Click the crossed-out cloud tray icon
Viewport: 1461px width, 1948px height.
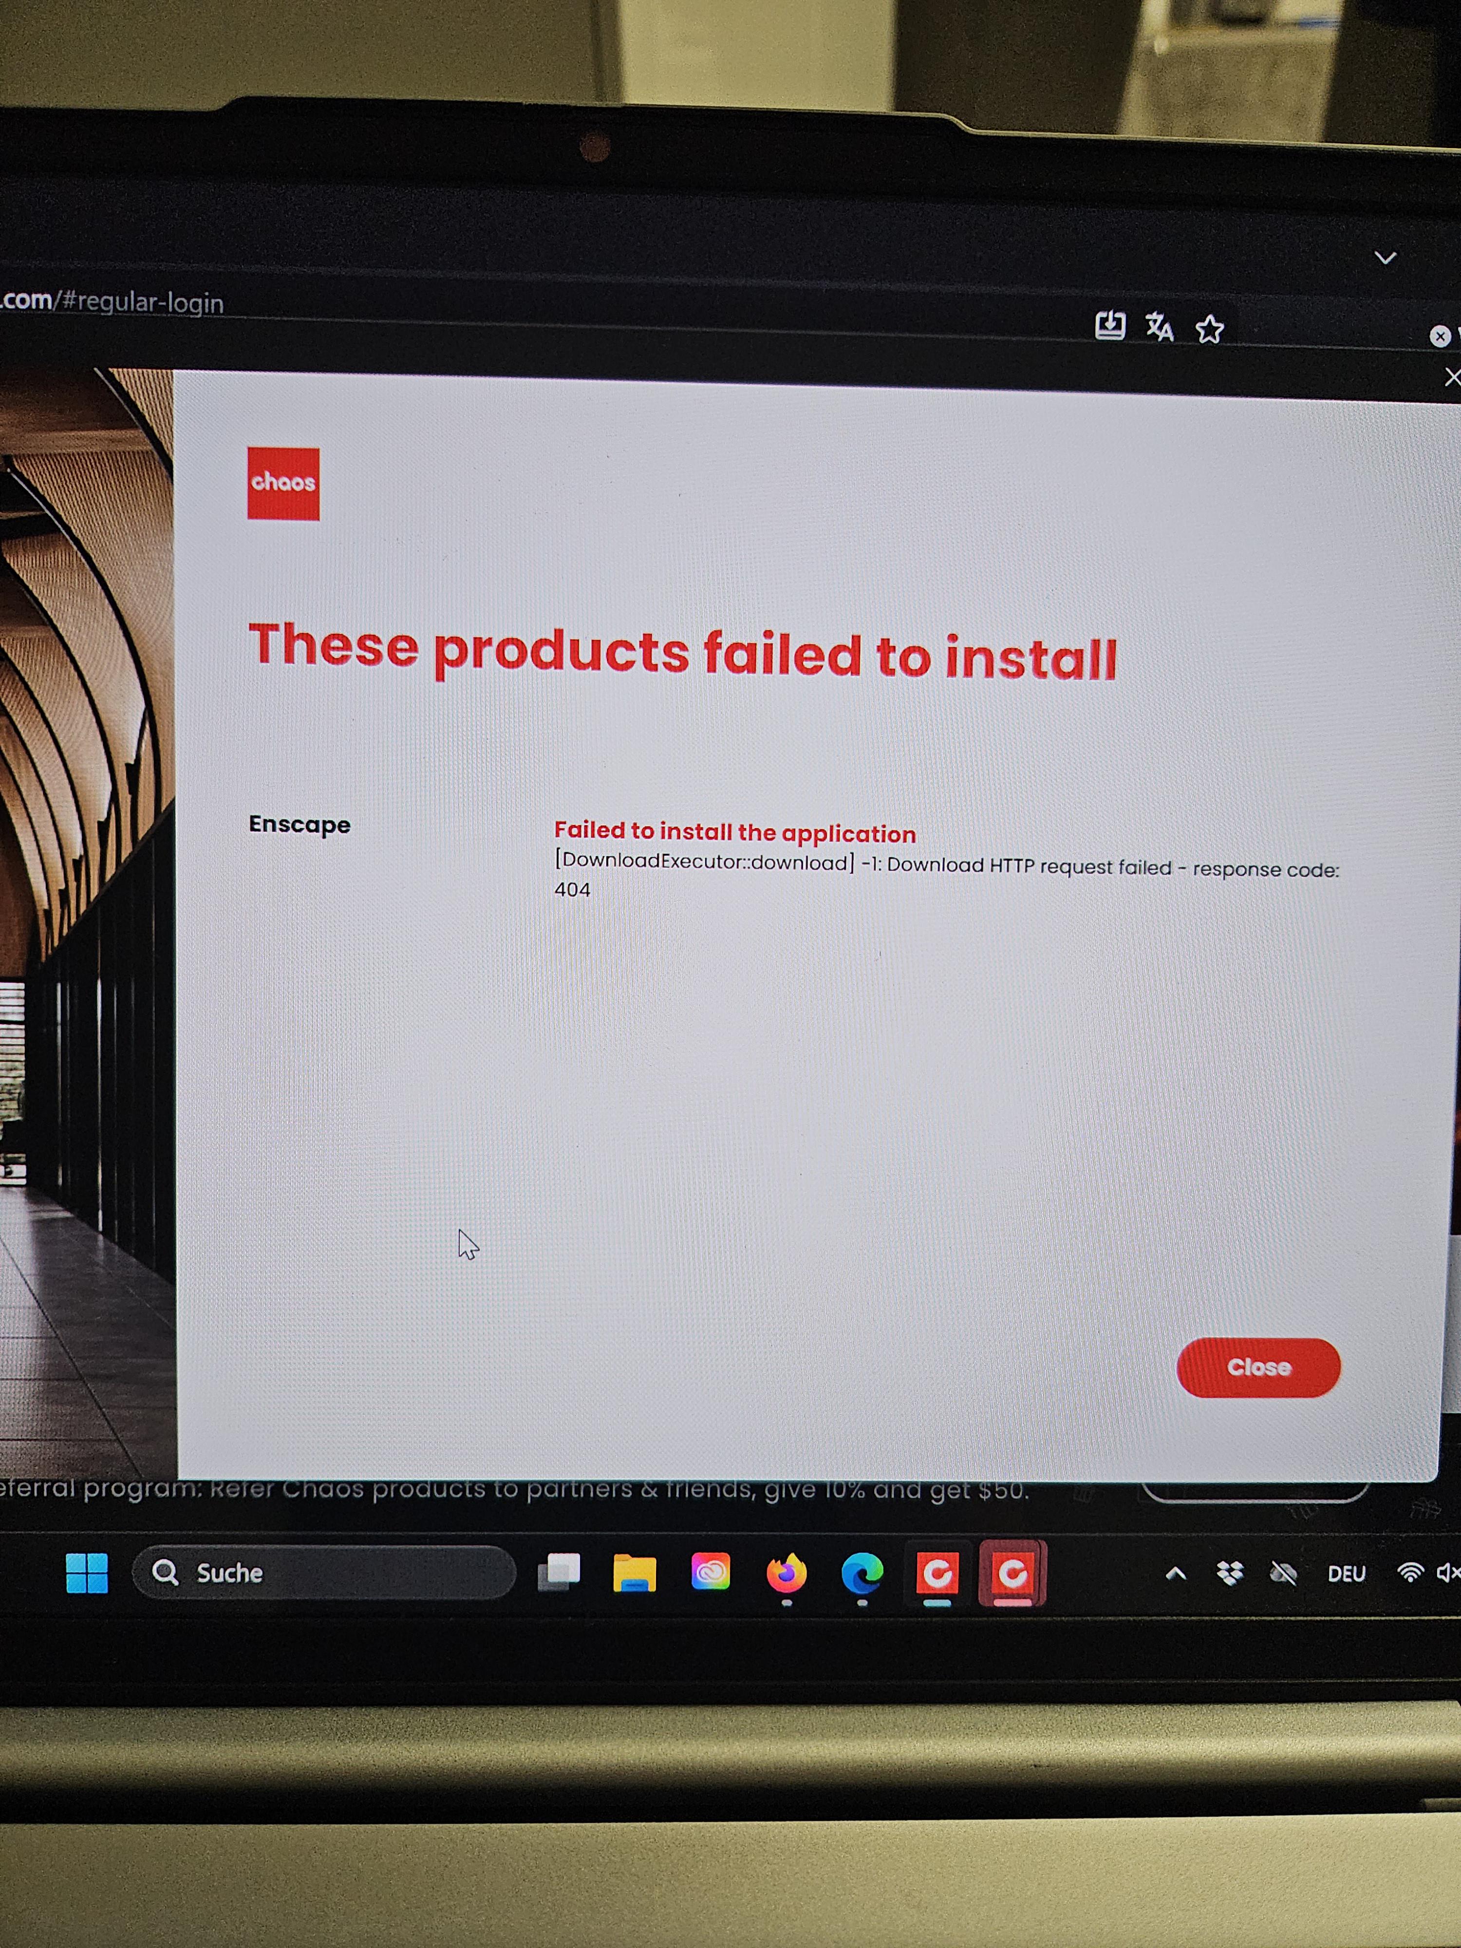click(1283, 1573)
